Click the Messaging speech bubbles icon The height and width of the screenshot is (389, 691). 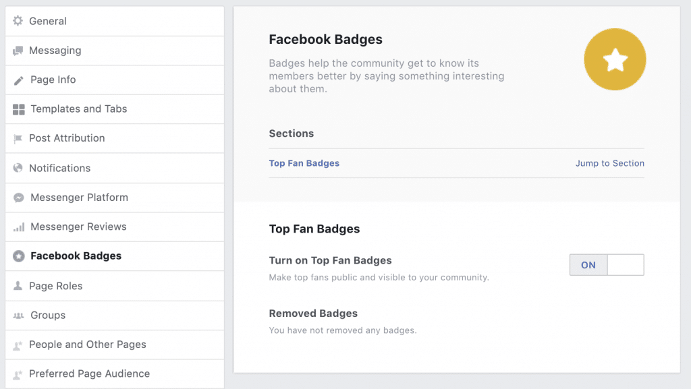point(18,51)
